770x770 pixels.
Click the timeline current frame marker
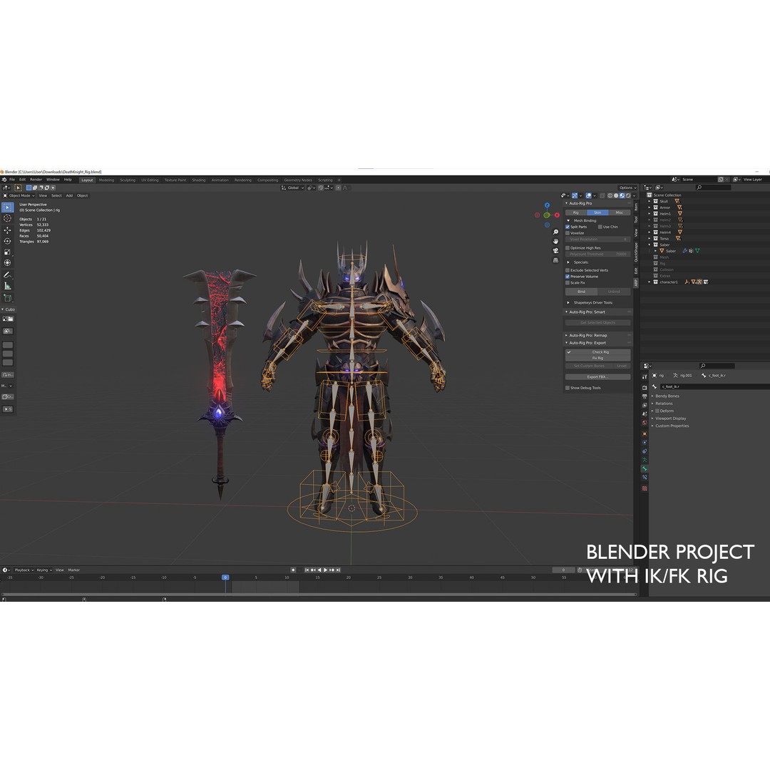point(225,577)
